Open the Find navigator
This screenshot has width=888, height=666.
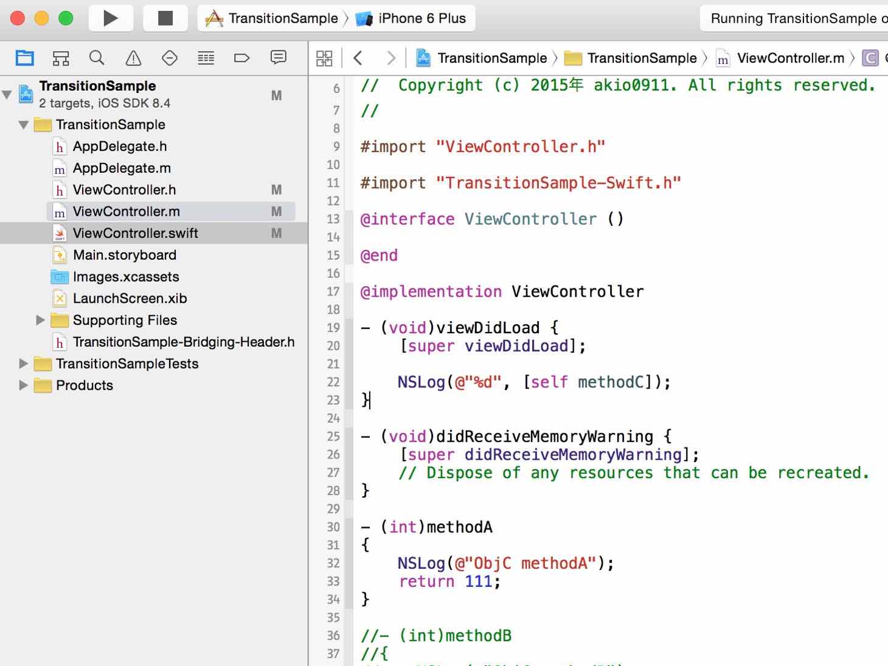tap(97, 58)
